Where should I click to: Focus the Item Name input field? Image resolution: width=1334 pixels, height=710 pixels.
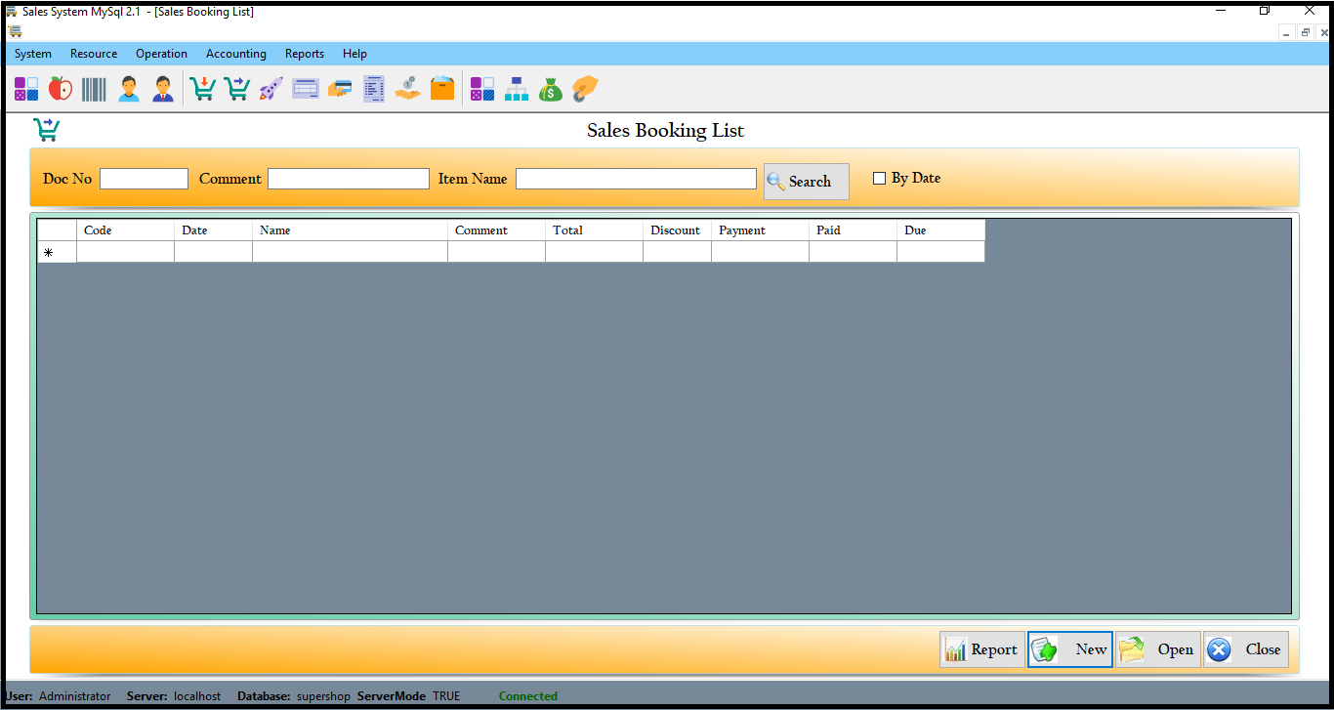click(636, 179)
